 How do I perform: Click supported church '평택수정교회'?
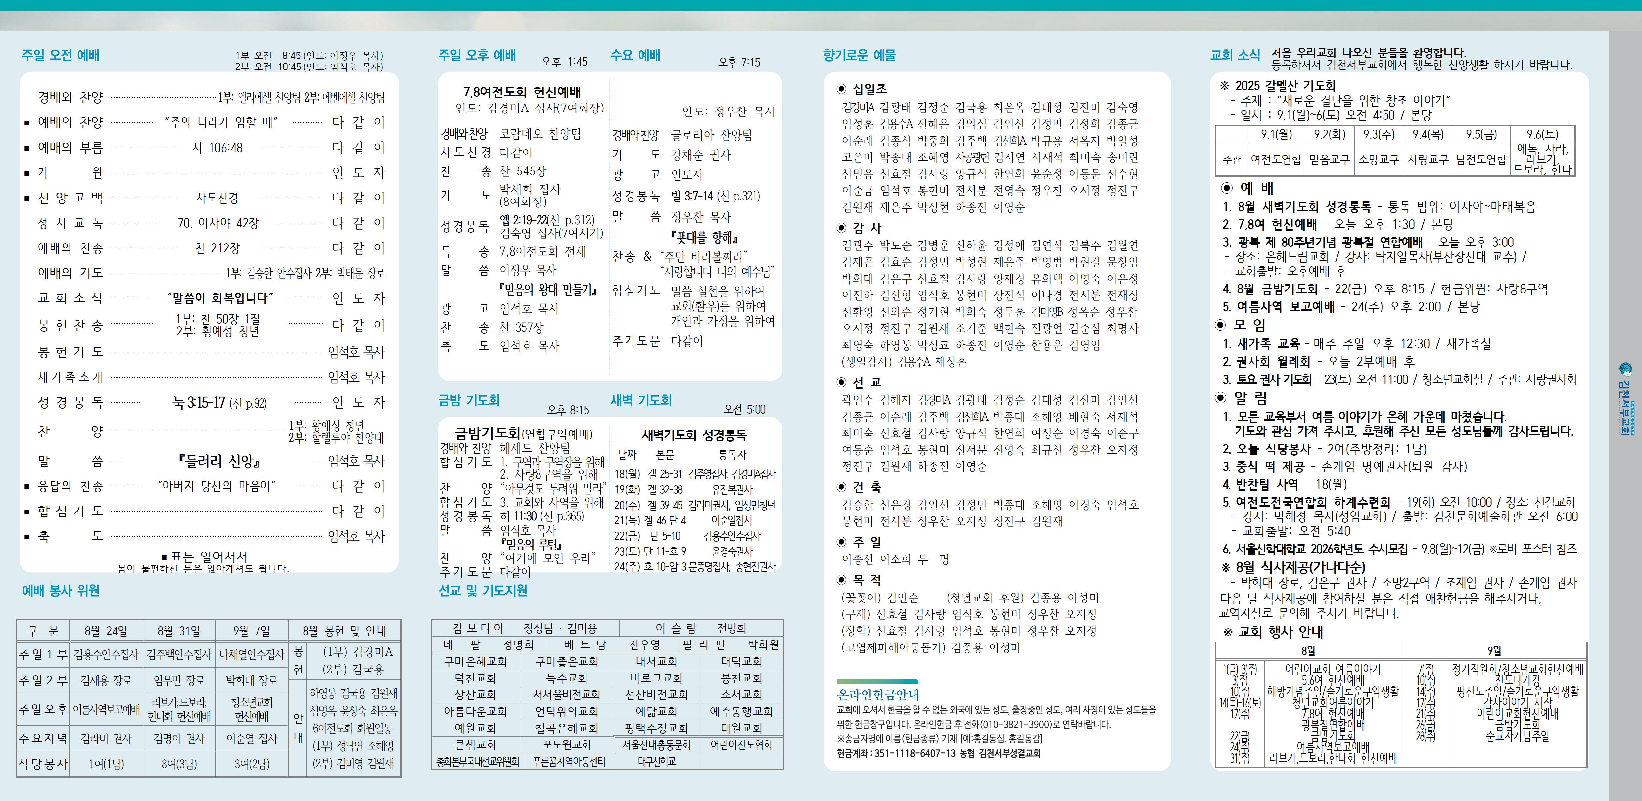[657, 728]
